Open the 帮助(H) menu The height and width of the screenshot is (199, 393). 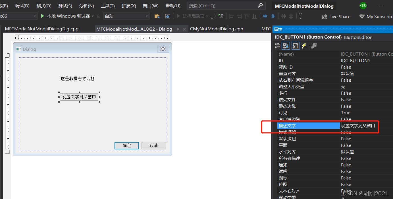point(173,6)
